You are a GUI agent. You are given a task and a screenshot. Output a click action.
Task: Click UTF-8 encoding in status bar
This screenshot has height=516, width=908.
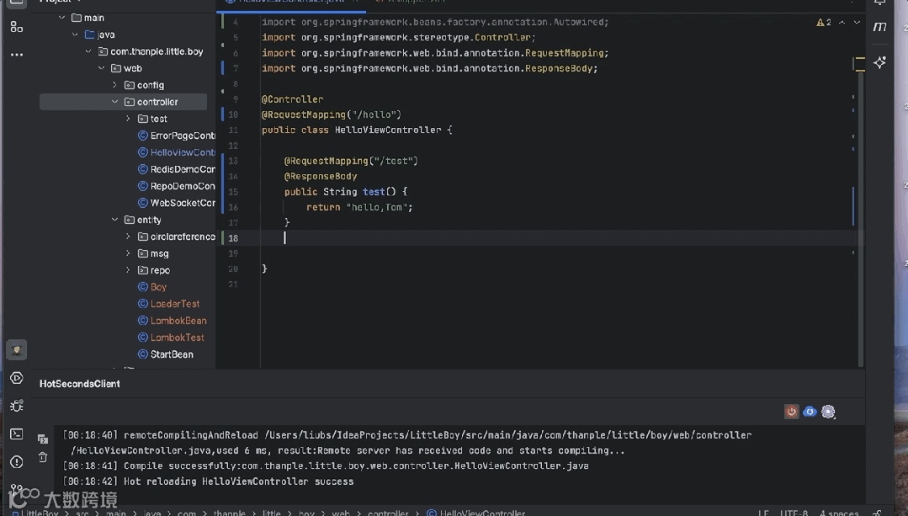click(x=794, y=513)
